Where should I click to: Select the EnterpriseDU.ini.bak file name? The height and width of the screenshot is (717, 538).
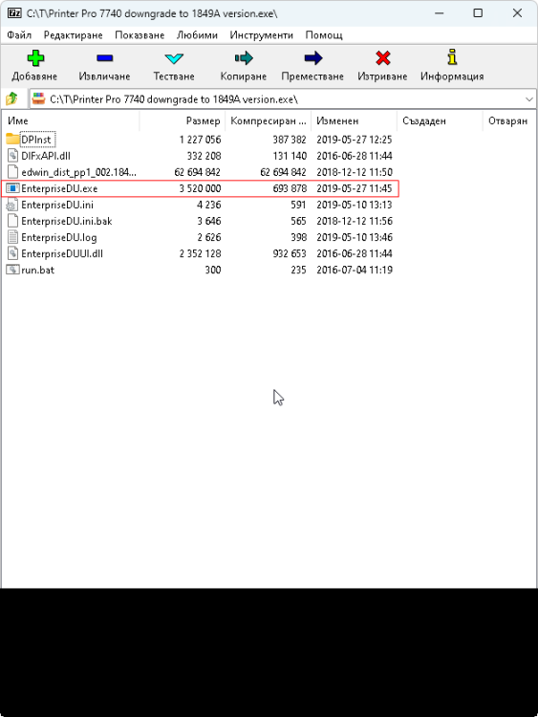[x=67, y=221]
